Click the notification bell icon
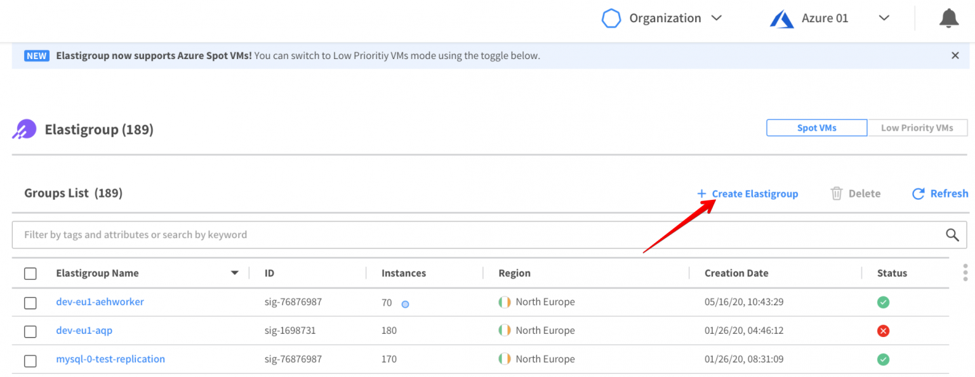Screen dimensions: 975x377 click(x=948, y=19)
